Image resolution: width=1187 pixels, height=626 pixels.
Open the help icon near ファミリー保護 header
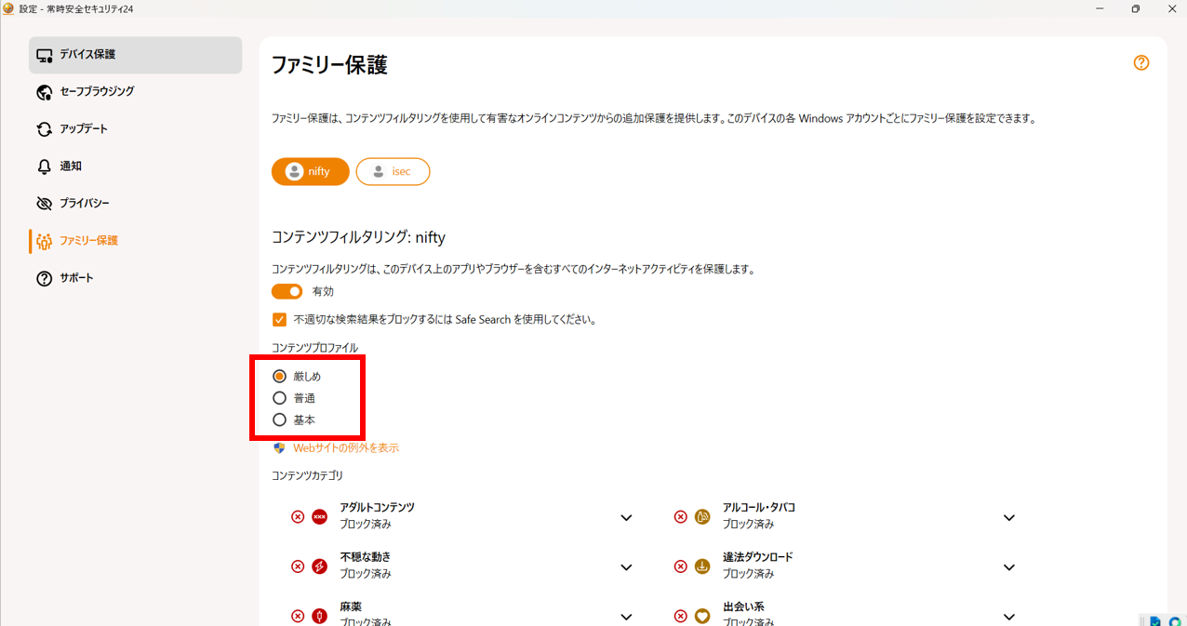click(x=1140, y=62)
